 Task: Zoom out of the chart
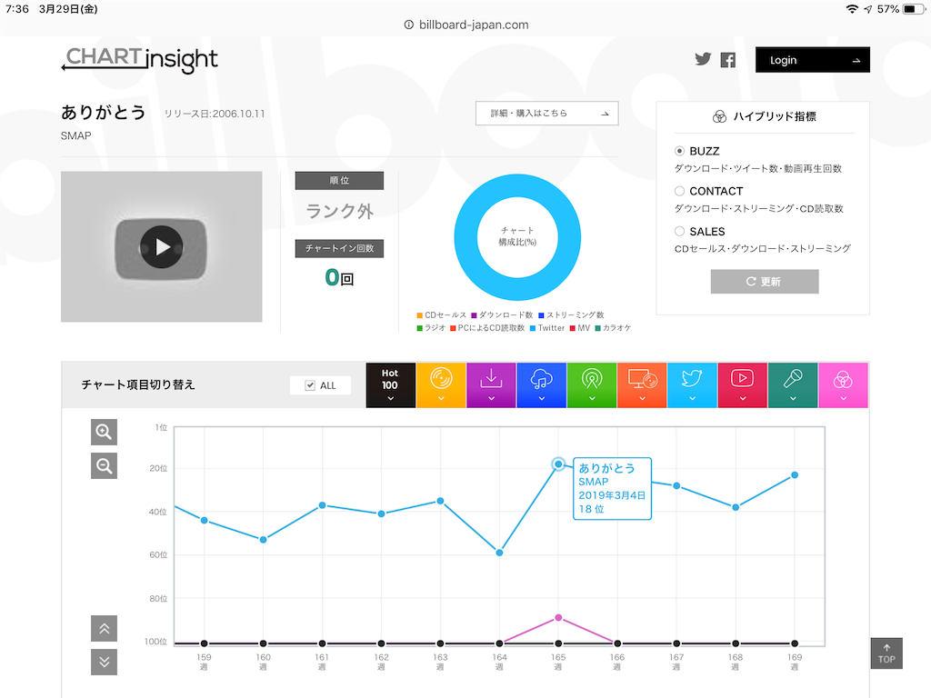click(x=104, y=466)
